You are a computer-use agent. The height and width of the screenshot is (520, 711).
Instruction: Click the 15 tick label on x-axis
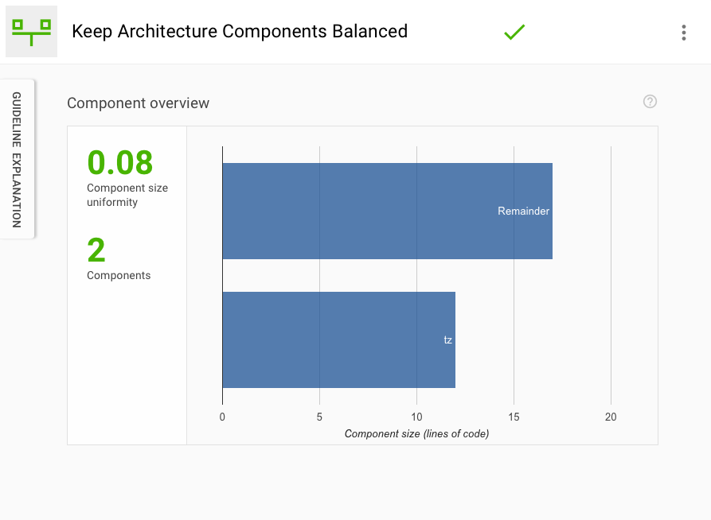[x=514, y=417]
